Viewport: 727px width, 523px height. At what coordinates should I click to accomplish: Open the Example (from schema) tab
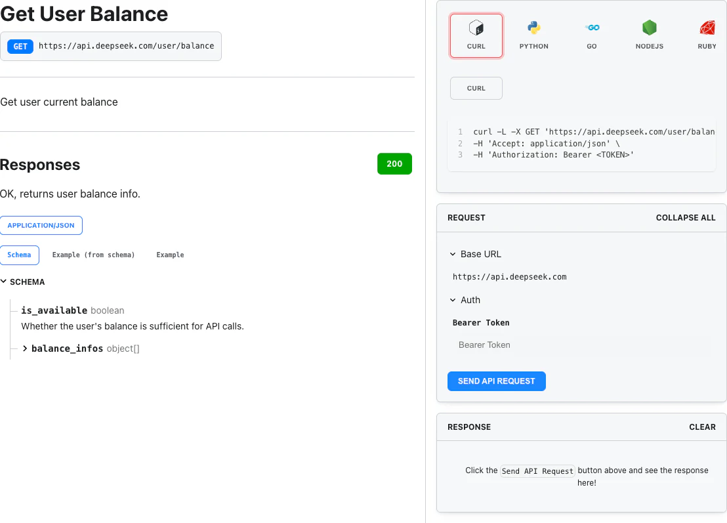[93, 255]
